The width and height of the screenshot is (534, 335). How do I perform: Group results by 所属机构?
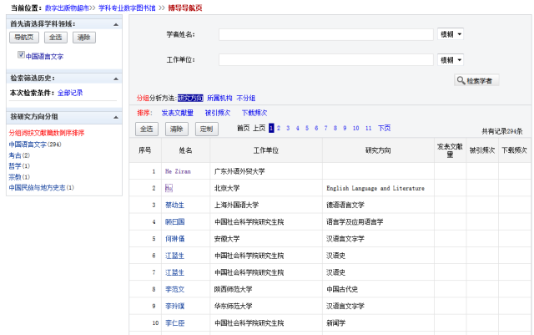tap(219, 99)
